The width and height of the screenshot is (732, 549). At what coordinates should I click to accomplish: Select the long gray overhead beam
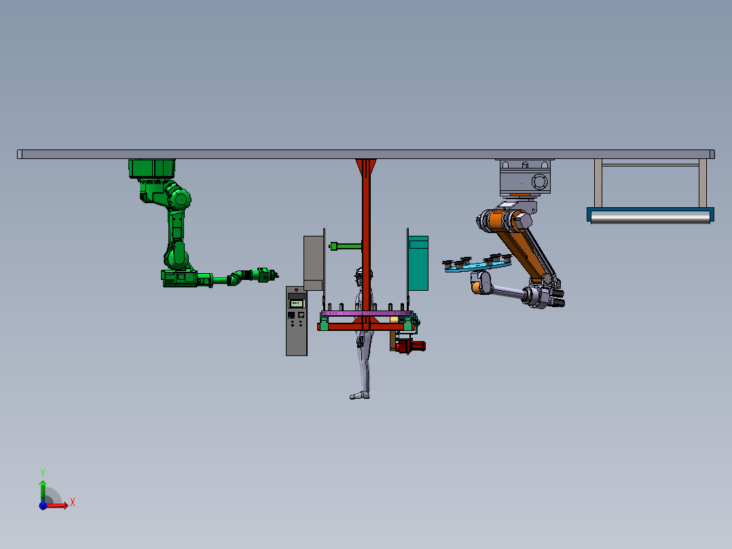[x=366, y=154]
